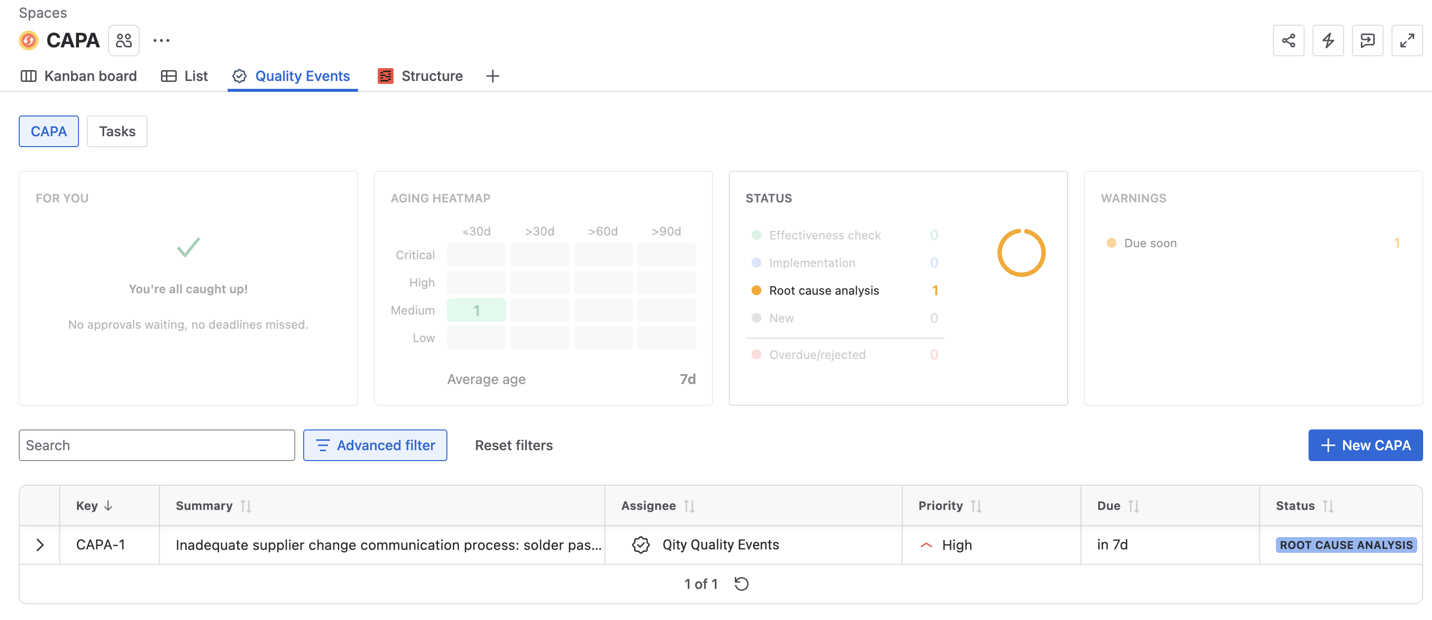This screenshot has height=620, width=1432.
Task: Filter by Implementation status
Action: [x=845, y=263]
